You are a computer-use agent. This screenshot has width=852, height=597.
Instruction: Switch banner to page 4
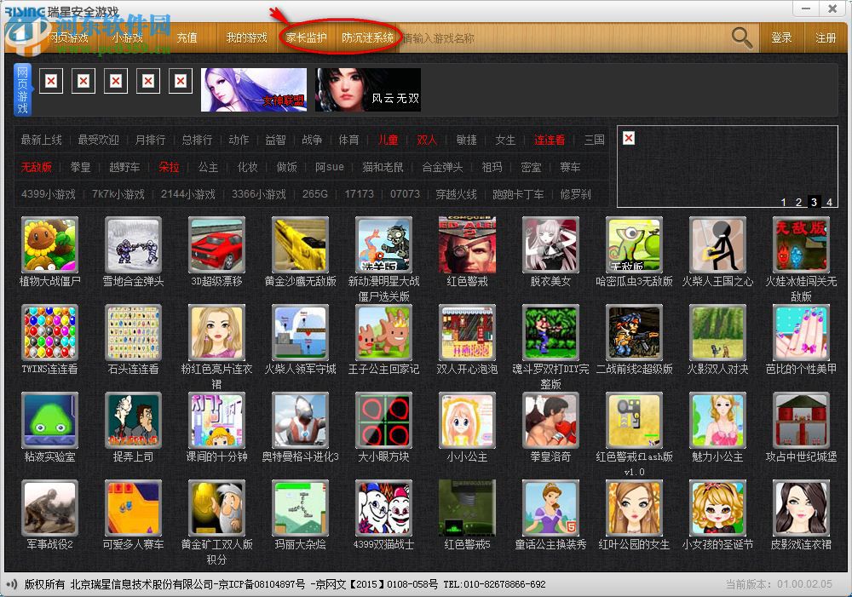(829, 202)
